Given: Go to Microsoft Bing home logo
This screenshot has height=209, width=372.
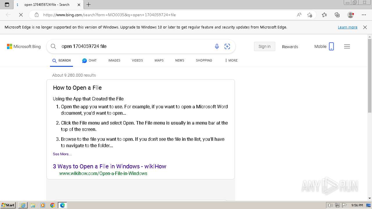Looking at the screenshot, I should 24,46.
